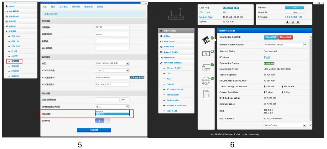Click the Reconnect button
The image size is (327, 149).
click(x=271, y=37)
